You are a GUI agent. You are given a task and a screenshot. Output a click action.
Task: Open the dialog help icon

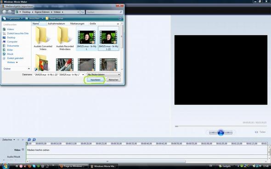click(120, 18)
